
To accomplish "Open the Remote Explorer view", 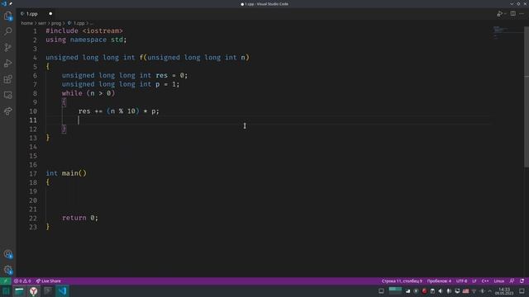I will point(7,96).
